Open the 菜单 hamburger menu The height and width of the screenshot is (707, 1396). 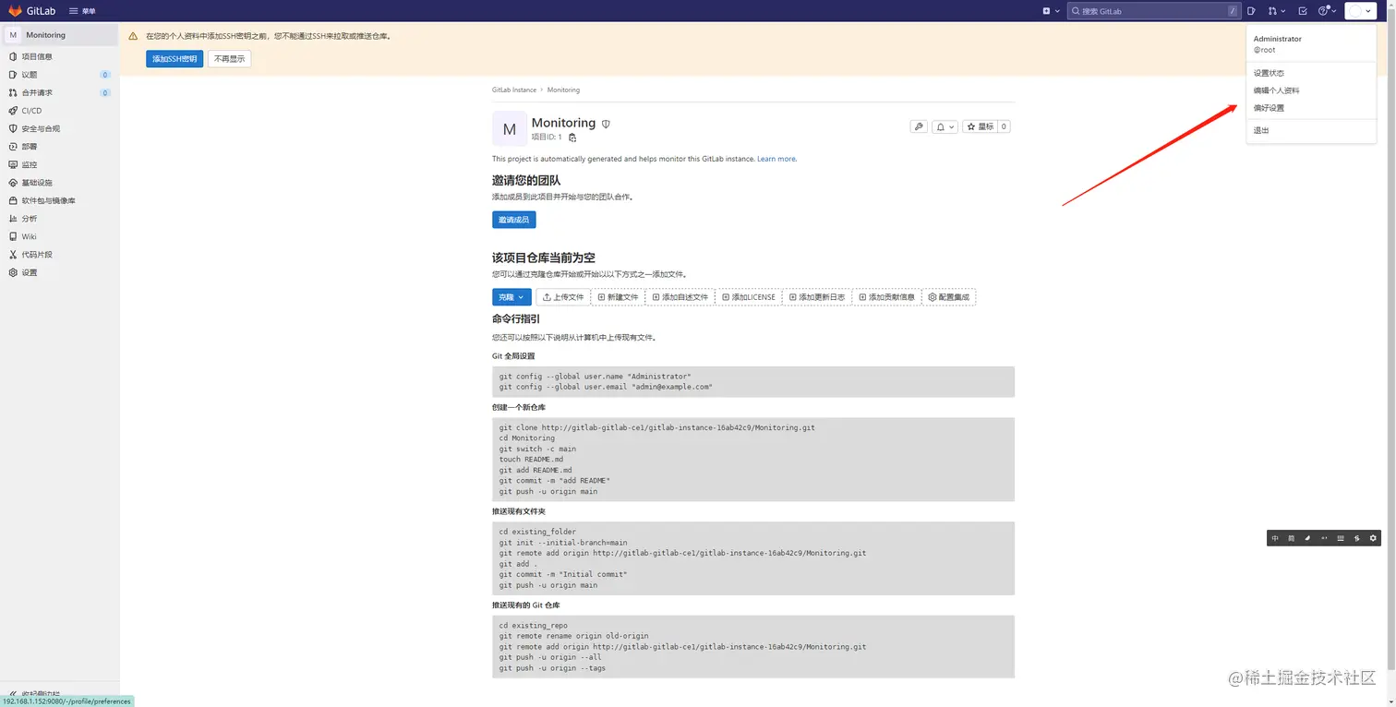click(x=82, y=11)
